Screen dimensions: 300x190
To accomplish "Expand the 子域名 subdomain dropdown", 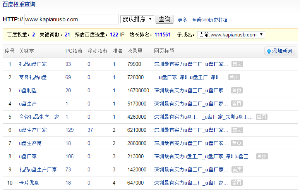I will point(231,35).
